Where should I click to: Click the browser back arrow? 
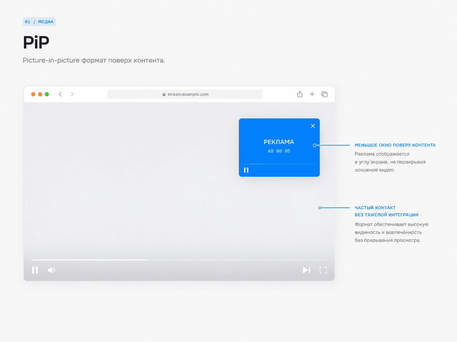[60, 94]
